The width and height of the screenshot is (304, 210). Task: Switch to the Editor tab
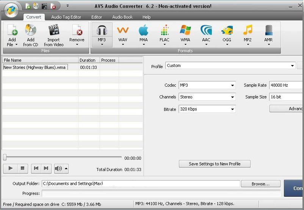[x=97, y=17]
